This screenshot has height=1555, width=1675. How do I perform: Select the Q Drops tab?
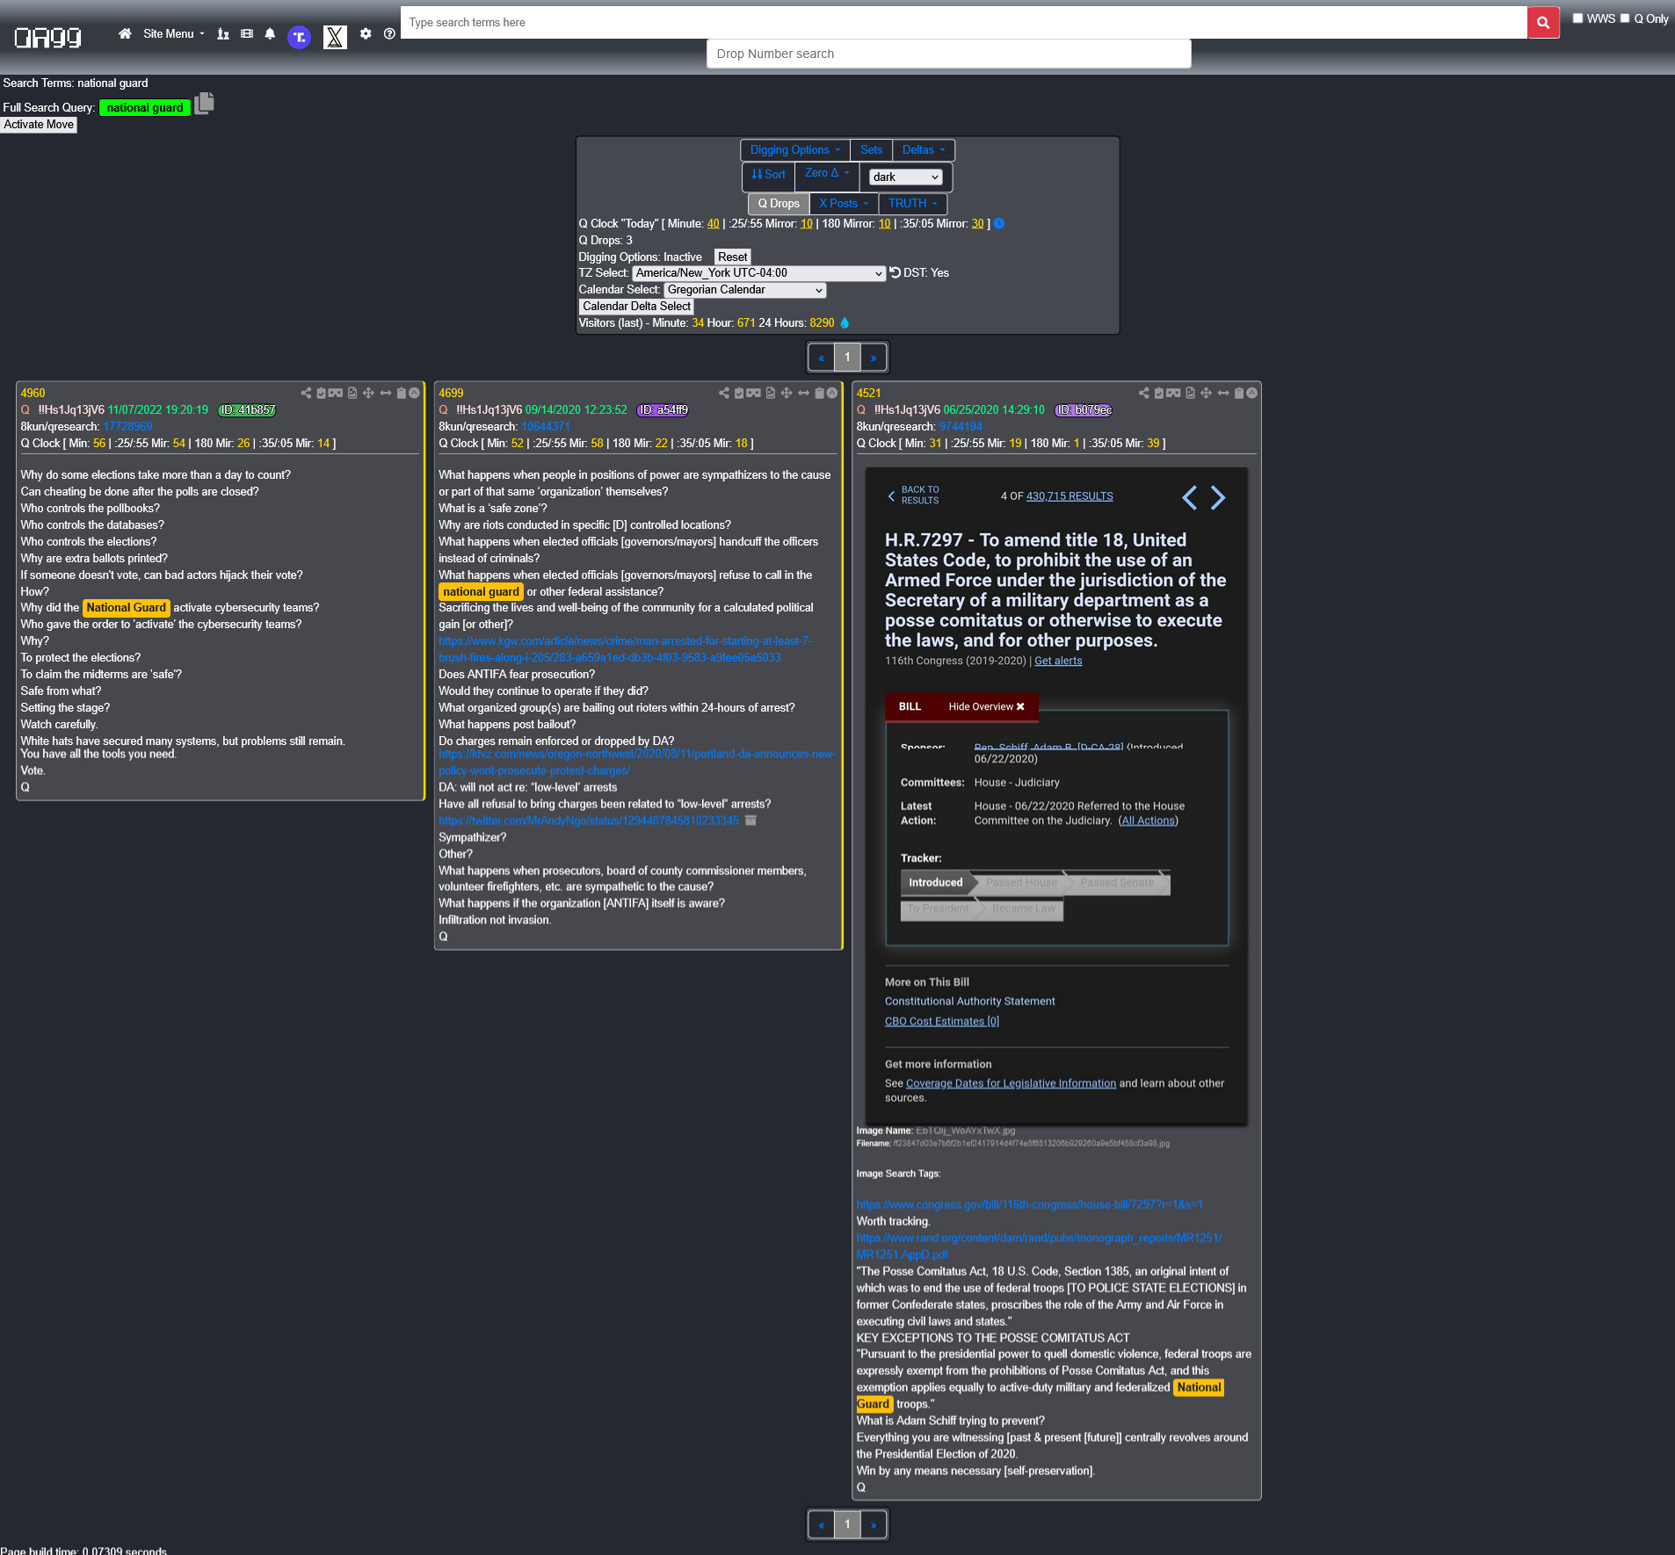(x=779, y=204)
